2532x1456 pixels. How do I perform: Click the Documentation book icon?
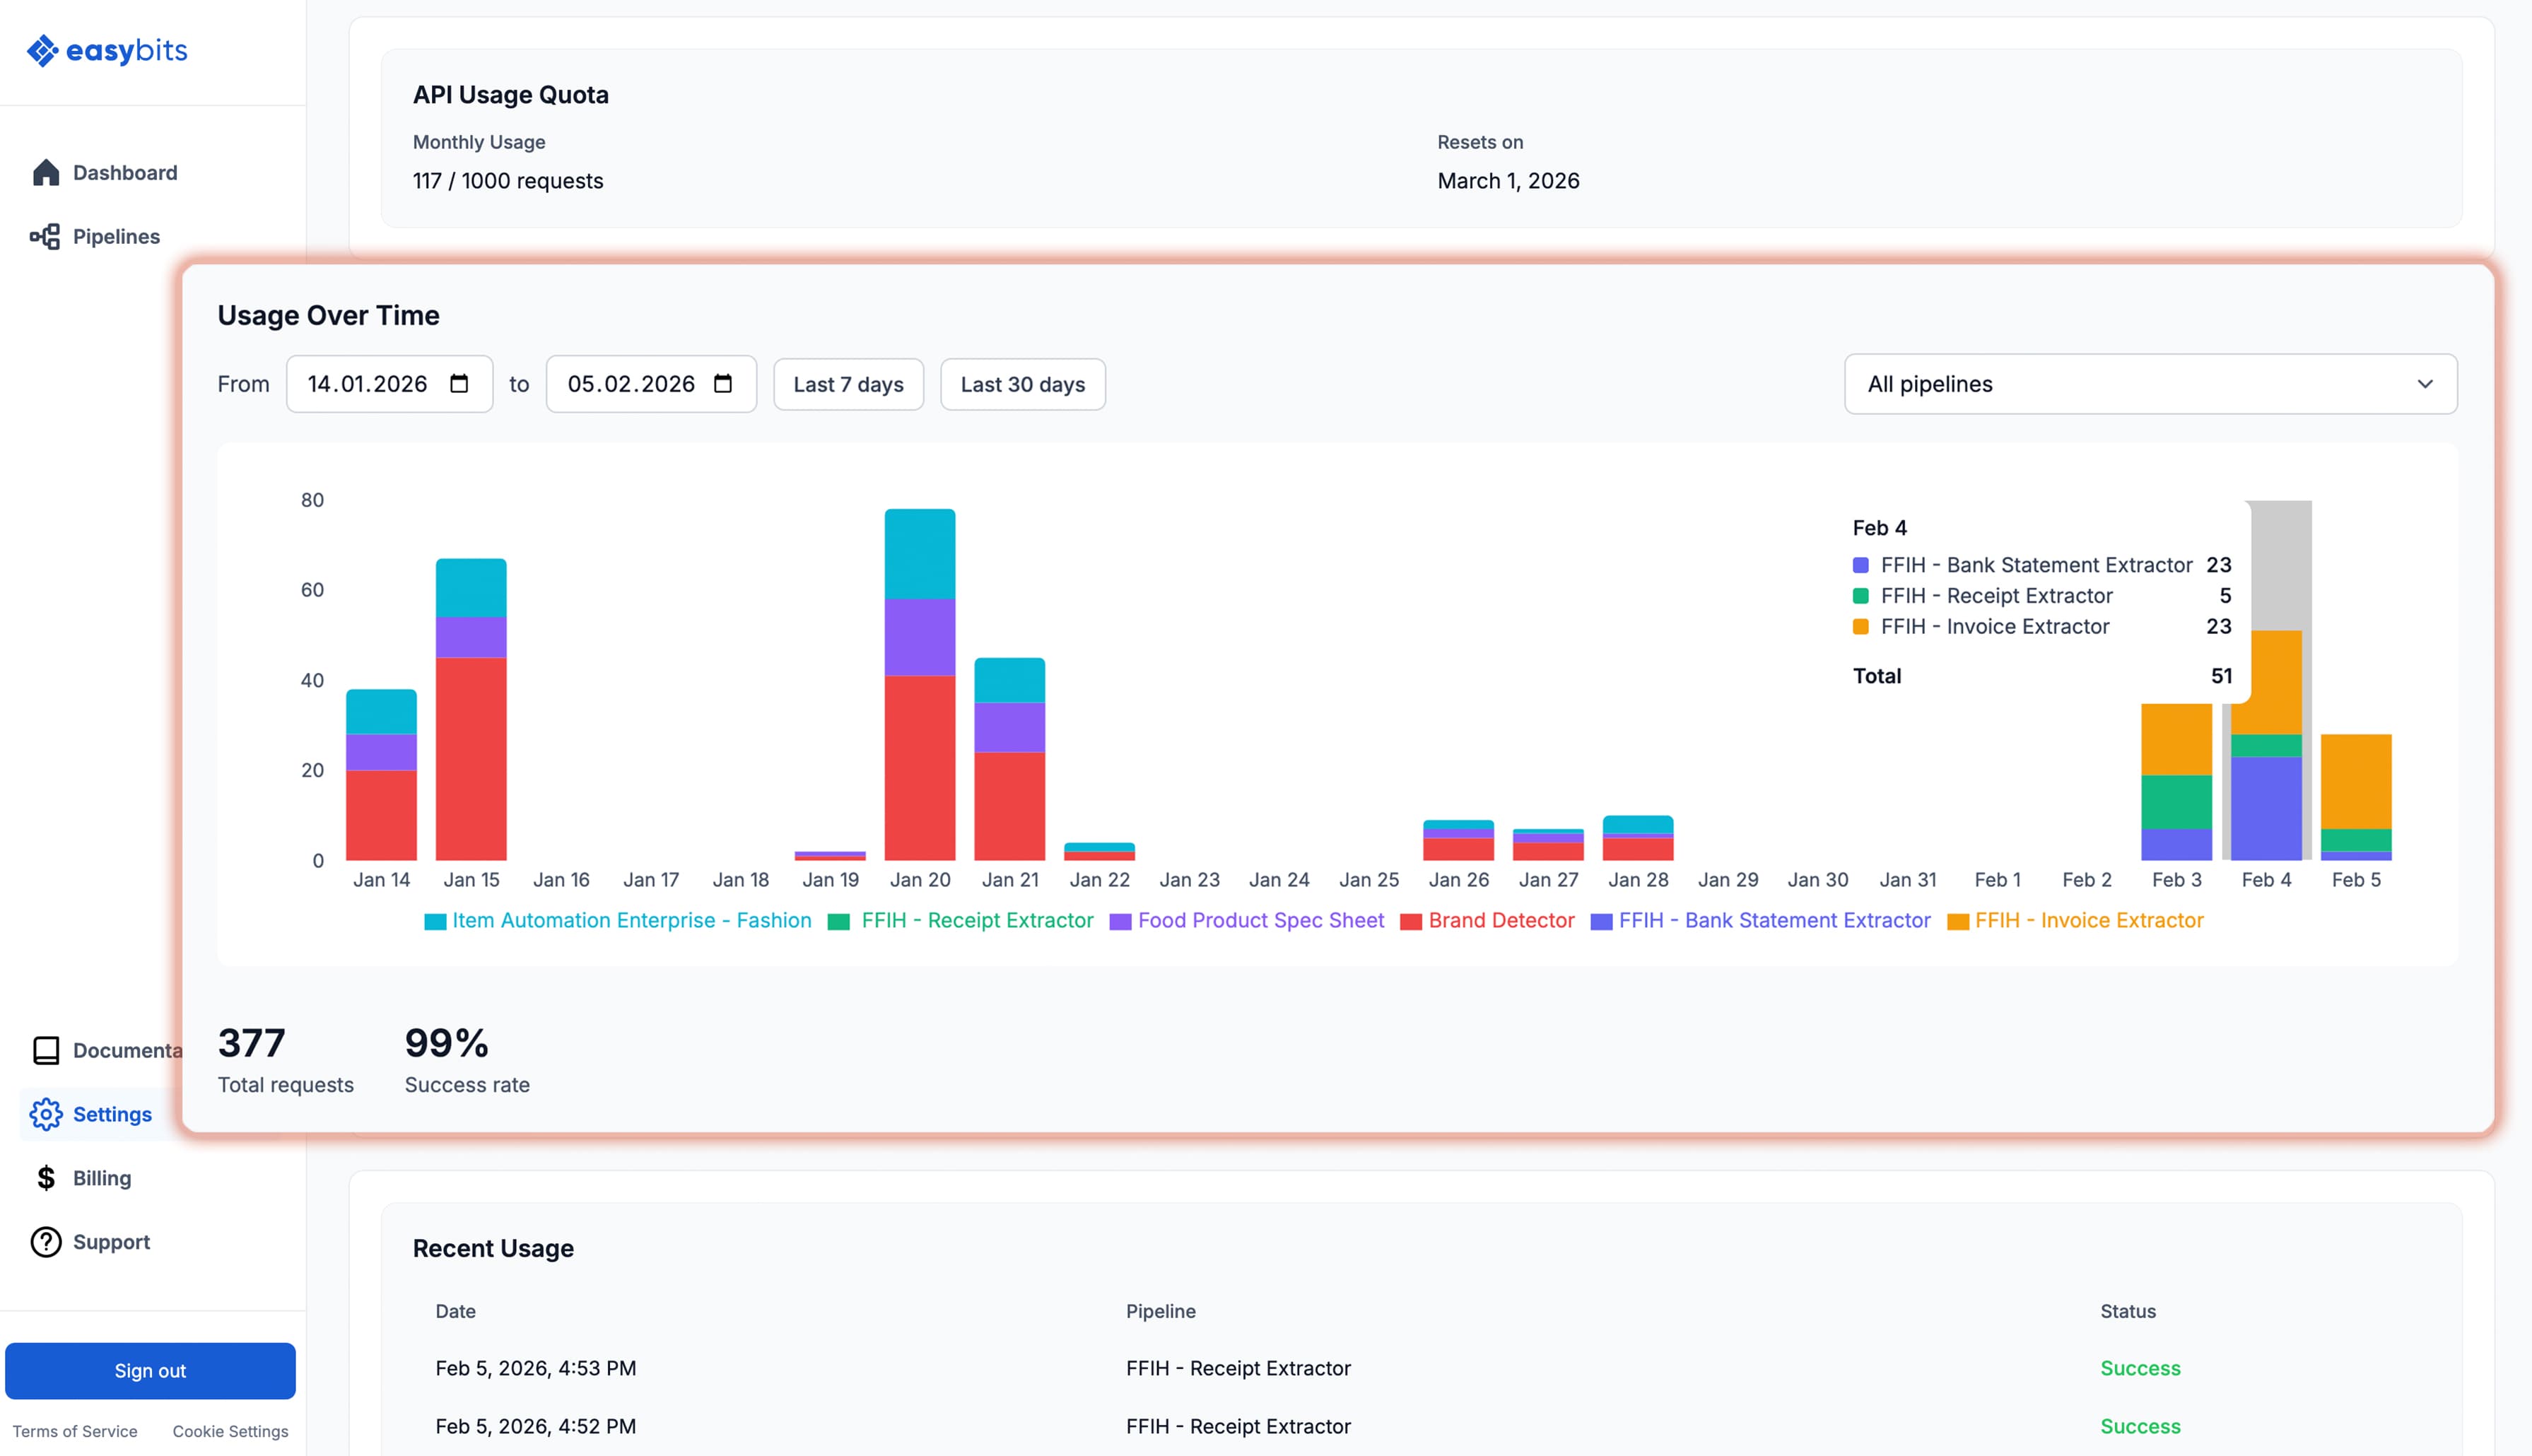point(46,1050)
